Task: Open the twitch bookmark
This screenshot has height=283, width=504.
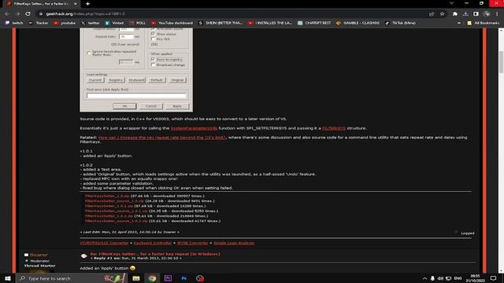Action: pos(14,23)
